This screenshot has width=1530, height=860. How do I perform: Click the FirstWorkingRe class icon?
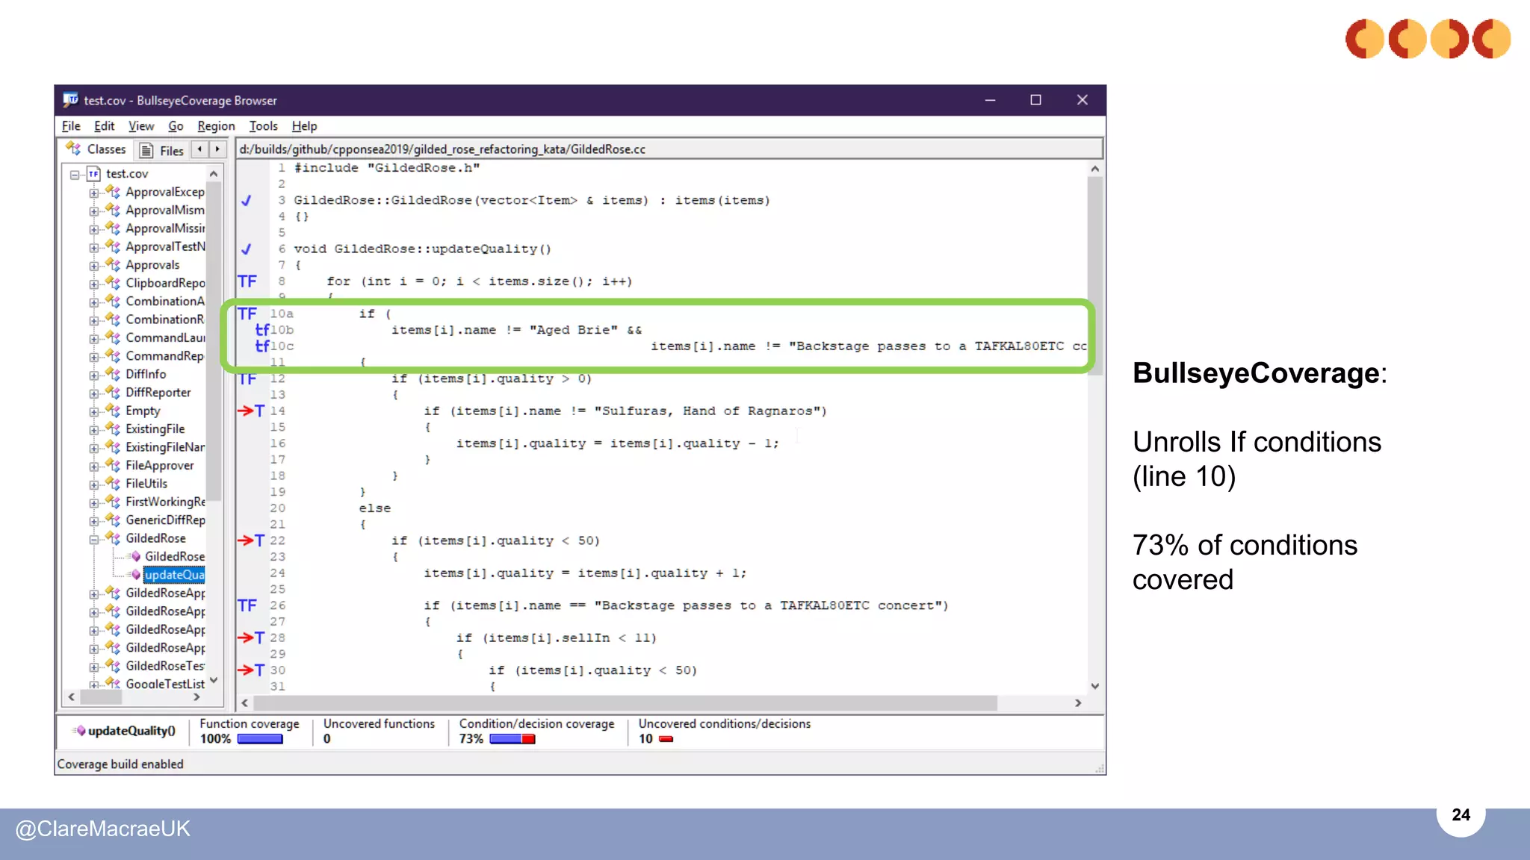pos(113,501)
